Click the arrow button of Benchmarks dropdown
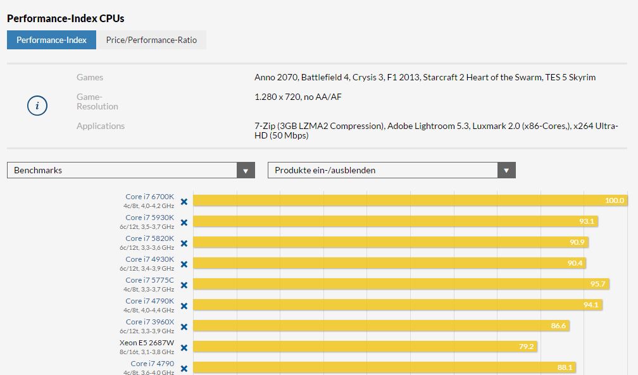Screen dimensions: 638x375 click(x=246, y=170)
